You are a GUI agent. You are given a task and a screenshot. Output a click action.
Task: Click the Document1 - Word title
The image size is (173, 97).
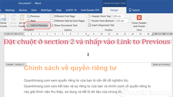click(x=30, y=3)
